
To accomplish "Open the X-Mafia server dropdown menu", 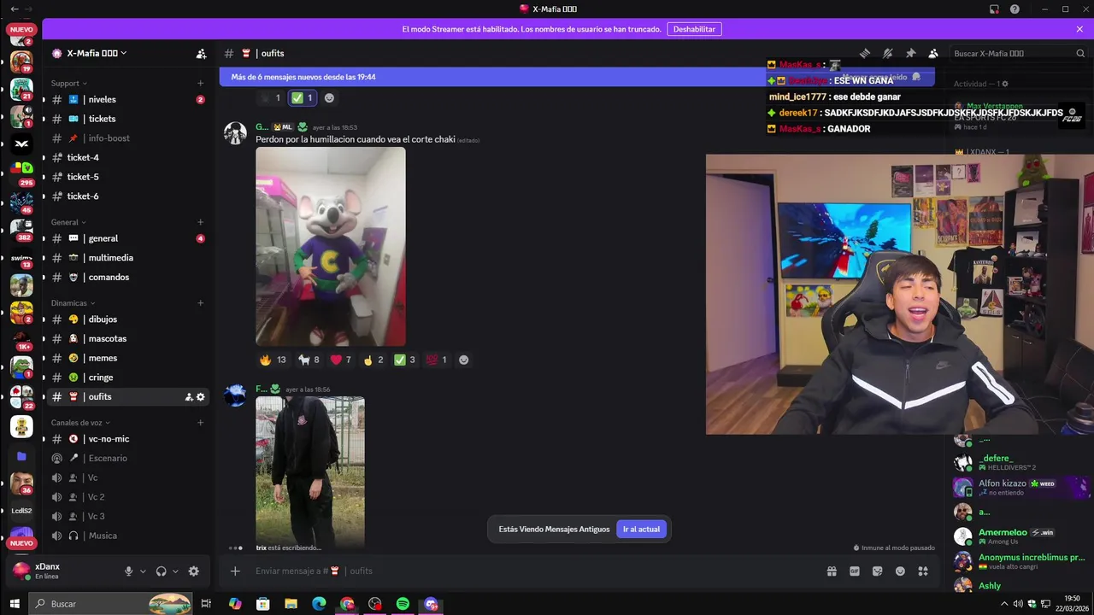I will tap(89, 53).
